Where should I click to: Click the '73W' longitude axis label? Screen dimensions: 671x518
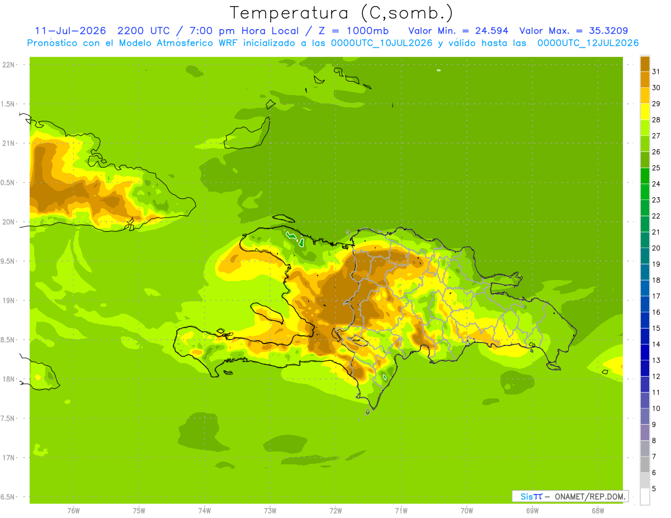coord(270,510)
